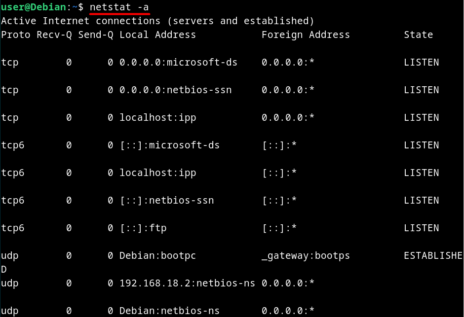Click the user@Debian prompt text
This screenshot has width=464, height=317.
point(34,7)
